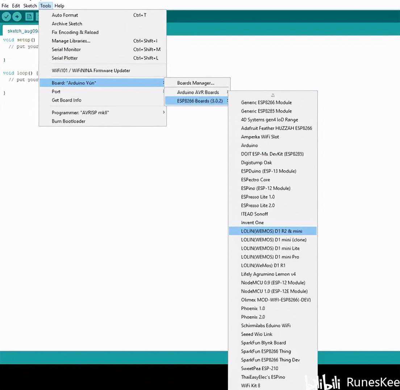
Task: Select LOLIN(WEMOS) D1 R2 & mini
Action: (x=273, y=231)
